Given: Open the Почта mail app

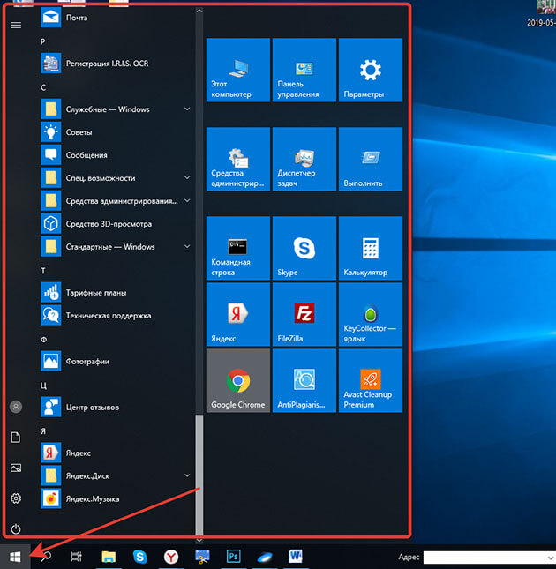Looking at the screenshot, I should coord(116,17).
